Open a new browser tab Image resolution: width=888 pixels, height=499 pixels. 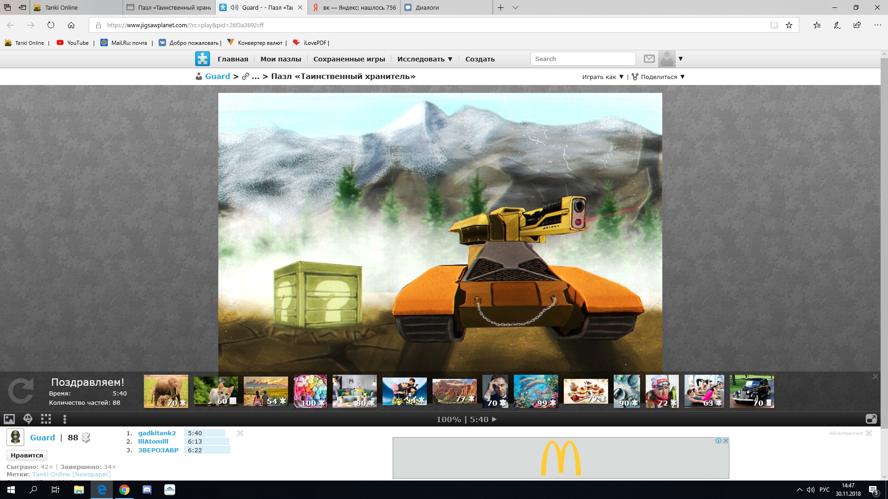pos(500,7)
